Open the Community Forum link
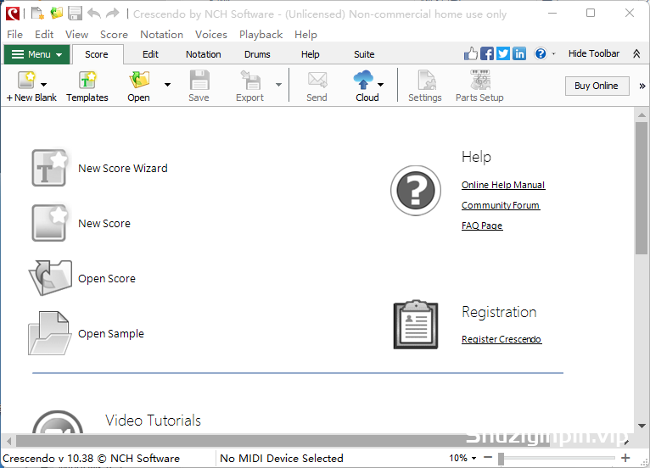Viewport: 650px width, 468px height. point(501,205)
